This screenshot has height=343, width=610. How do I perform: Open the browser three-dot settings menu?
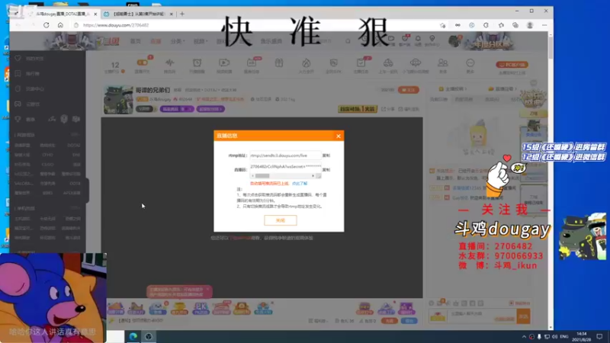544,25
